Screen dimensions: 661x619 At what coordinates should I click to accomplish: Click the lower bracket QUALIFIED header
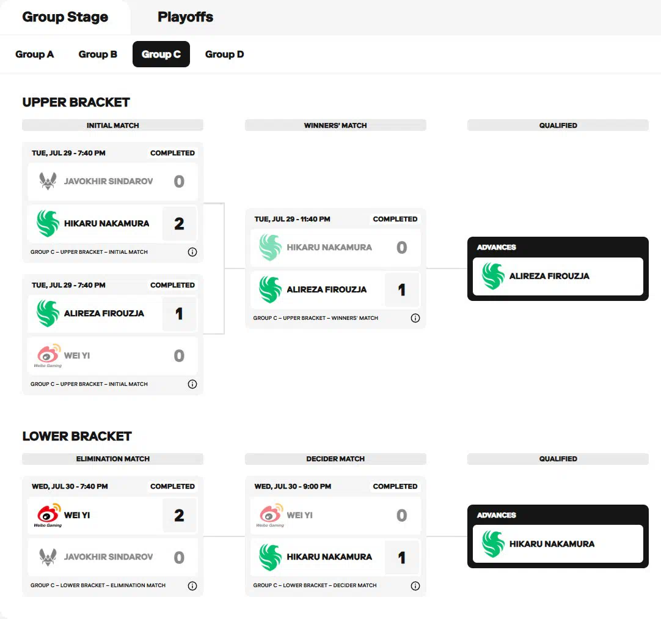[558, 459]
